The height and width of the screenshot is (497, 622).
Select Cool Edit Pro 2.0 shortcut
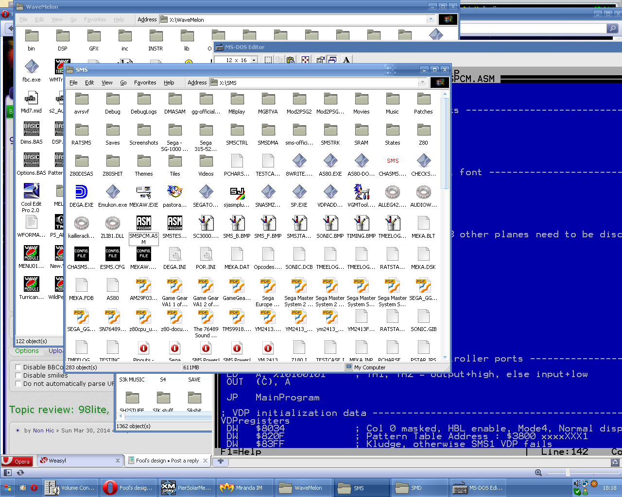click(x=31, y=191)
